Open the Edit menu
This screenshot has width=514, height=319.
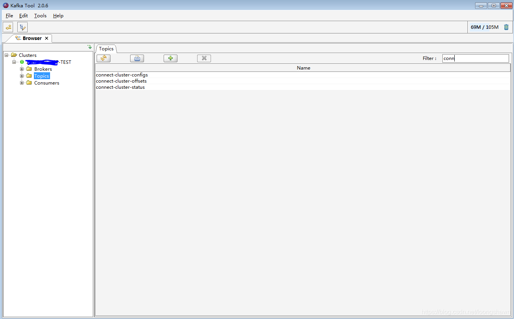[x=23, y=16]
